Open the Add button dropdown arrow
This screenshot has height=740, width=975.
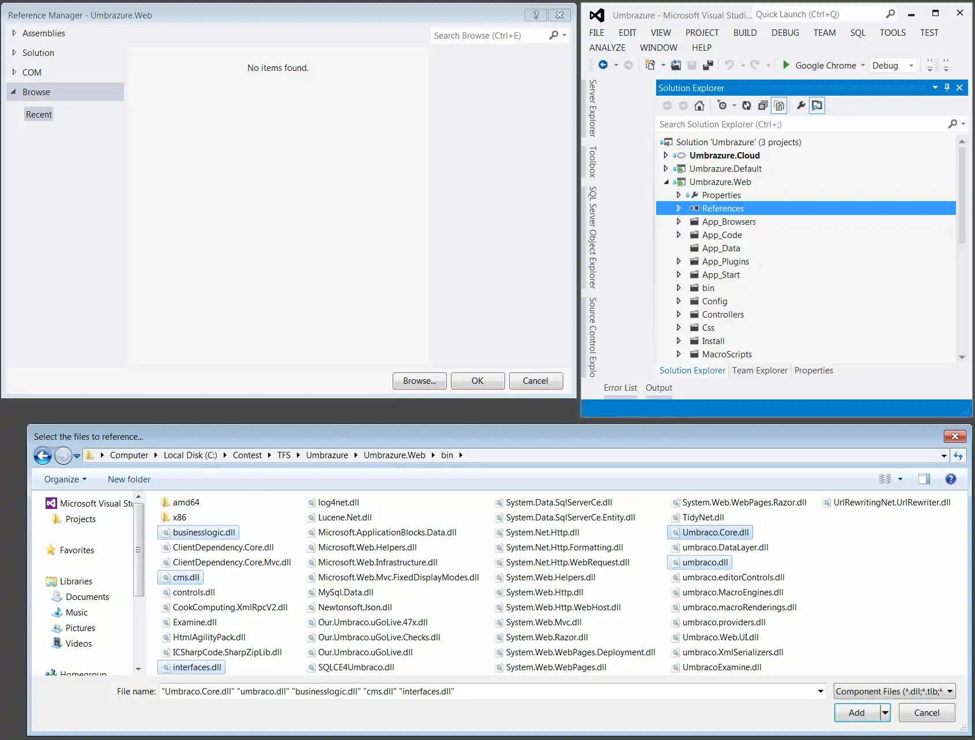tap(885, 713)
